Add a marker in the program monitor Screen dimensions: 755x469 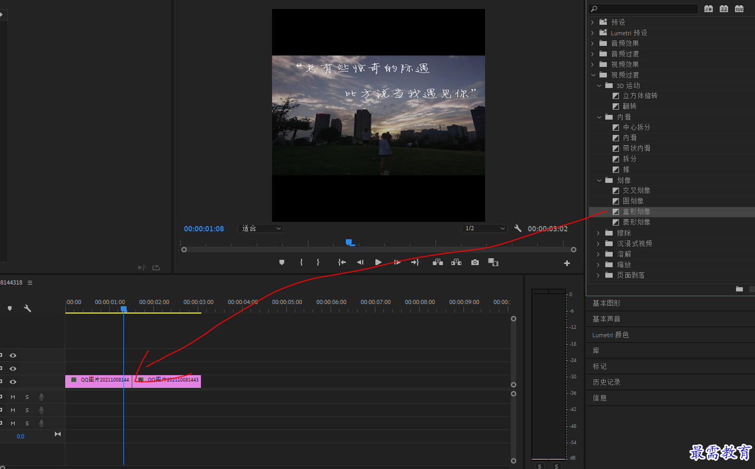tap(282, 262)
